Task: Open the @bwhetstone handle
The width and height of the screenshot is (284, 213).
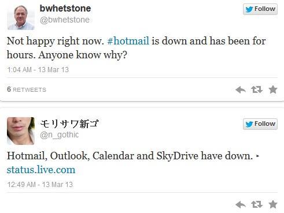Action: 65,20
